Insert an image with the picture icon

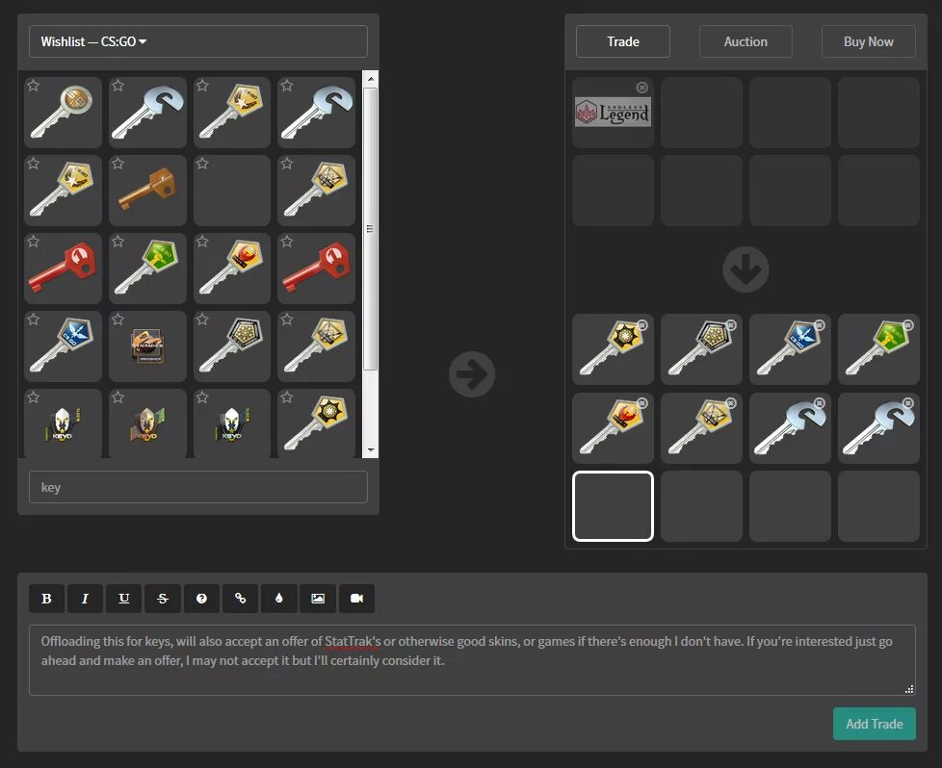318,599
